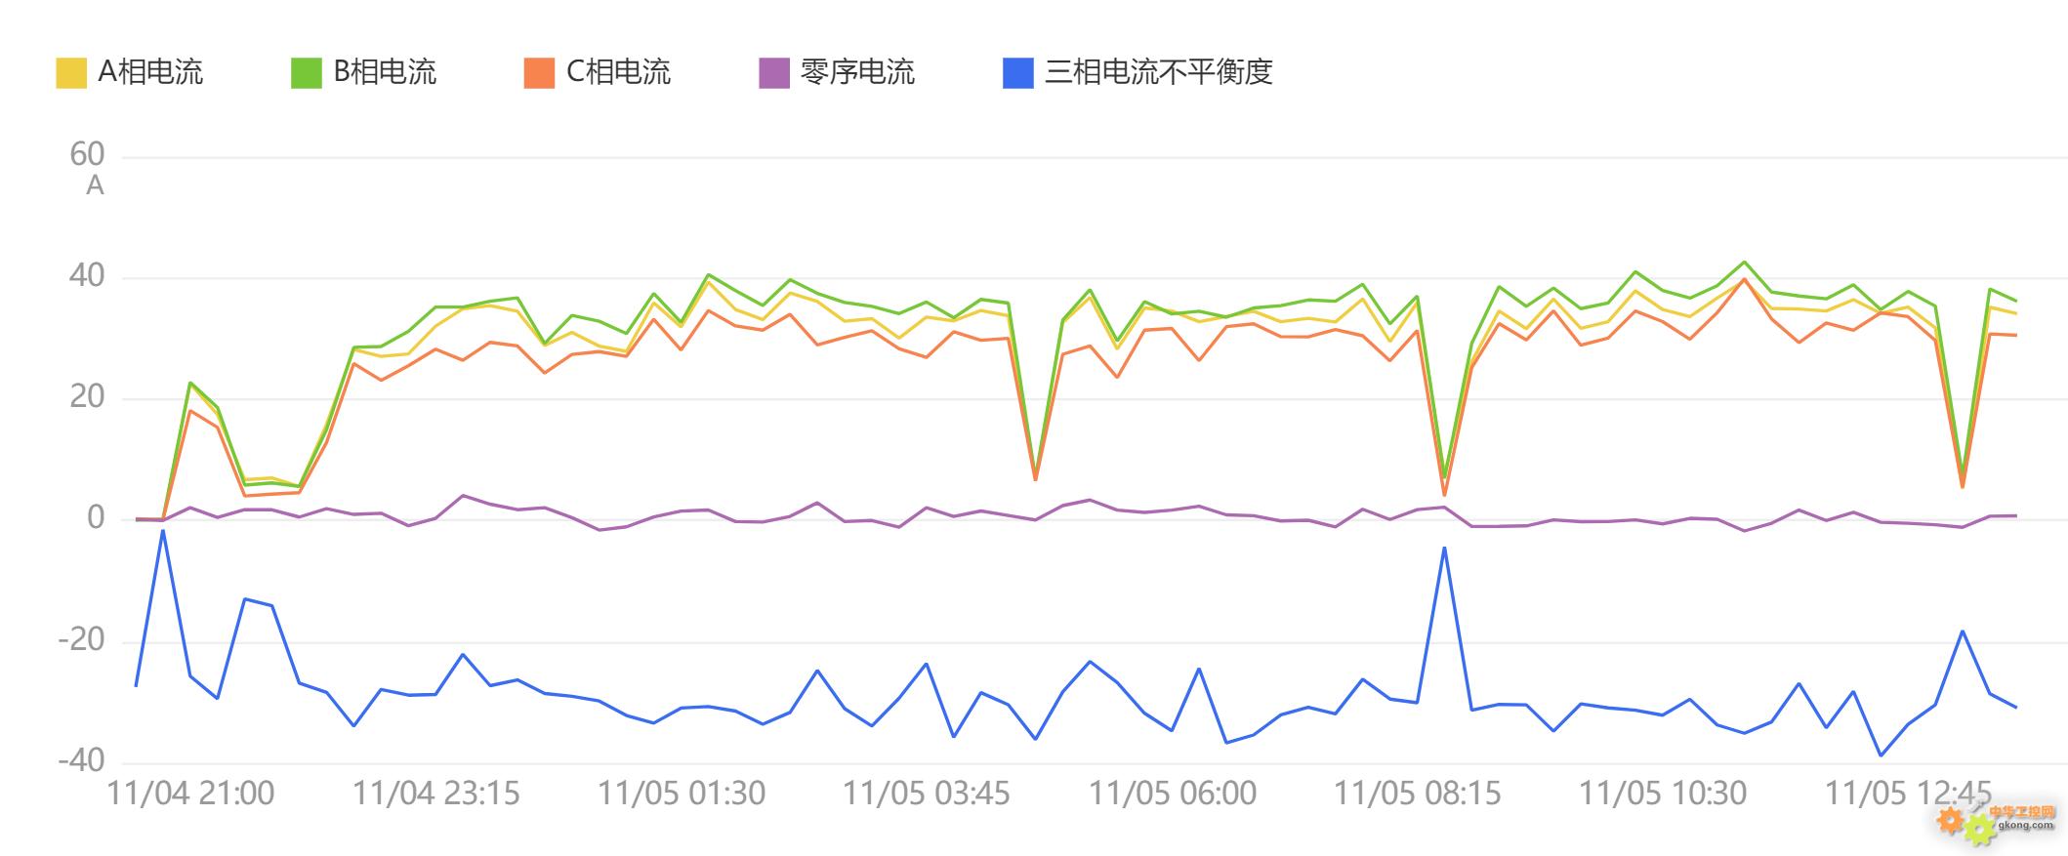Toggle the 零序电流 legend text label
Screen dimensions: 2068x856
(857, 72)
